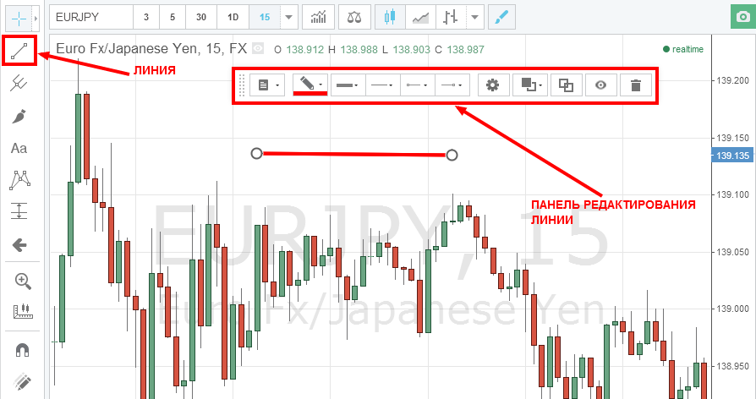Select the brush drawing tool
The width and height of the screenshot is (756, 399).
[x=19, y=116]
